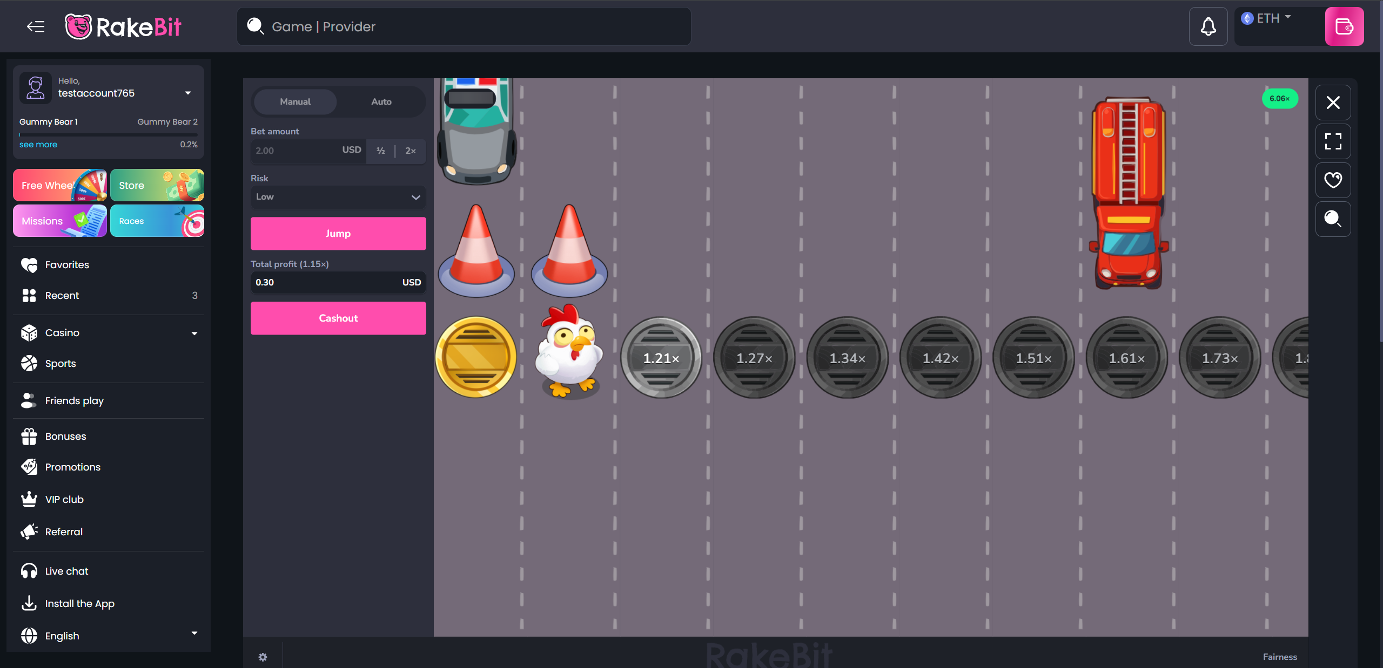Click the pink Jump button

pos(338,234)
